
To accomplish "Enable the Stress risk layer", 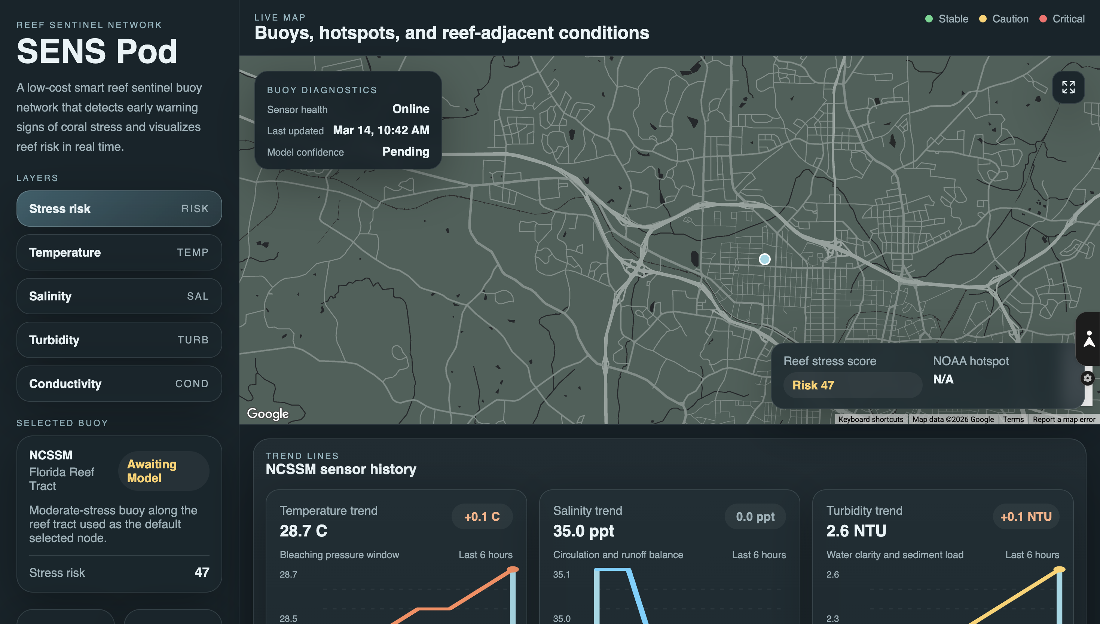I will click(119, 209).
